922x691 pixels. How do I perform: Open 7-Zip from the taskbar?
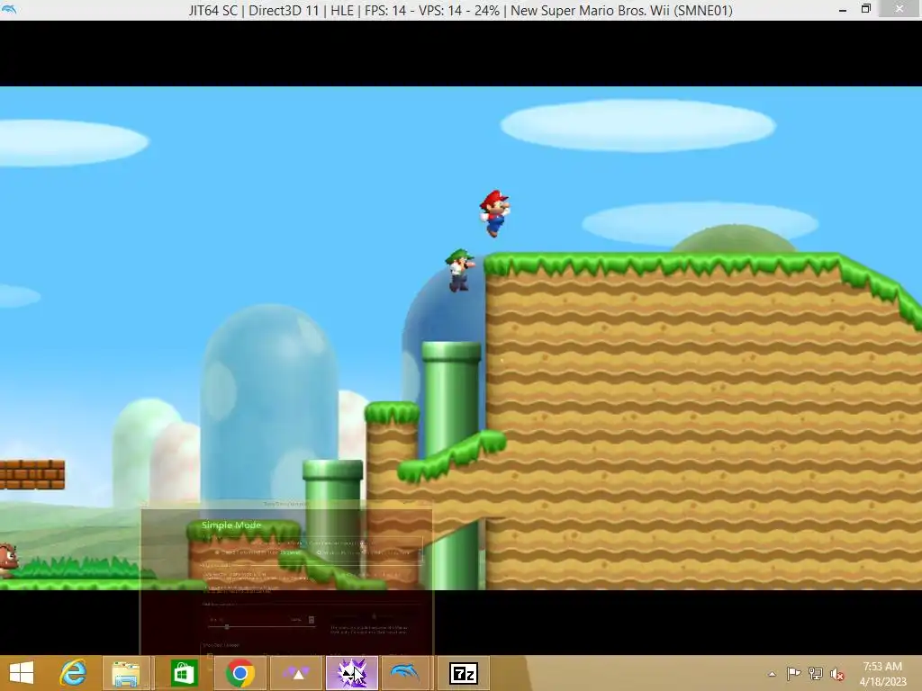coord(464,673)
